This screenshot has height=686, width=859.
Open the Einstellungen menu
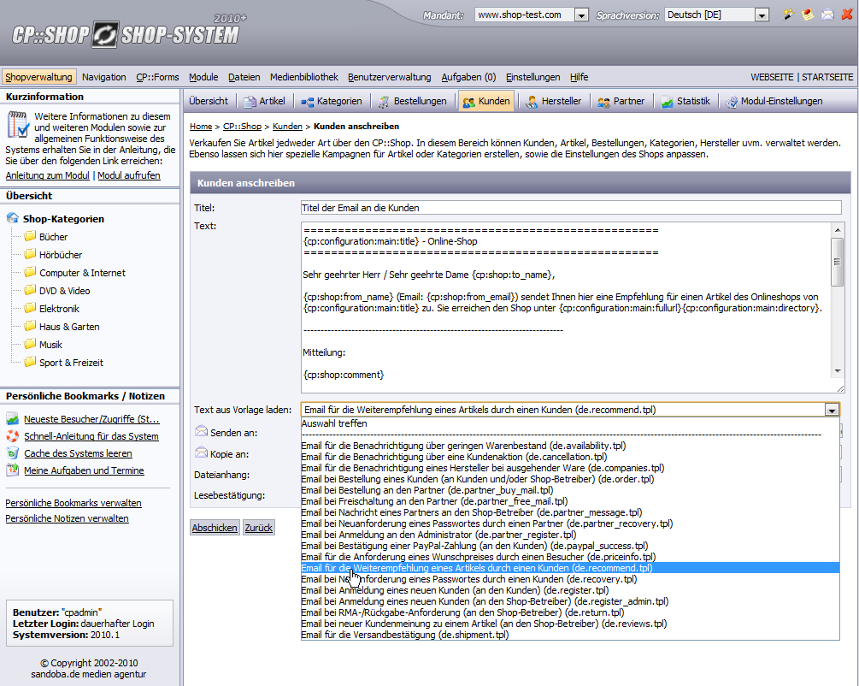[533, 77]
